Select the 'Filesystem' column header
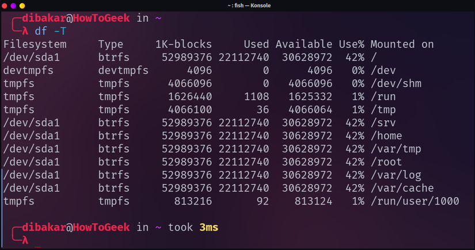This screenshot has height=250, width=475. click(x=35, y=44)
